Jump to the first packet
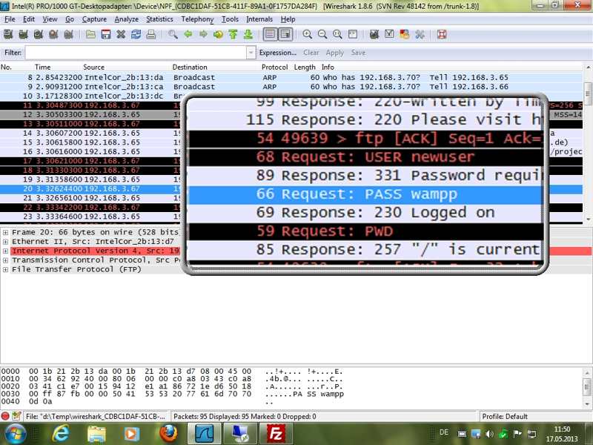 click(x=233, y=35)
